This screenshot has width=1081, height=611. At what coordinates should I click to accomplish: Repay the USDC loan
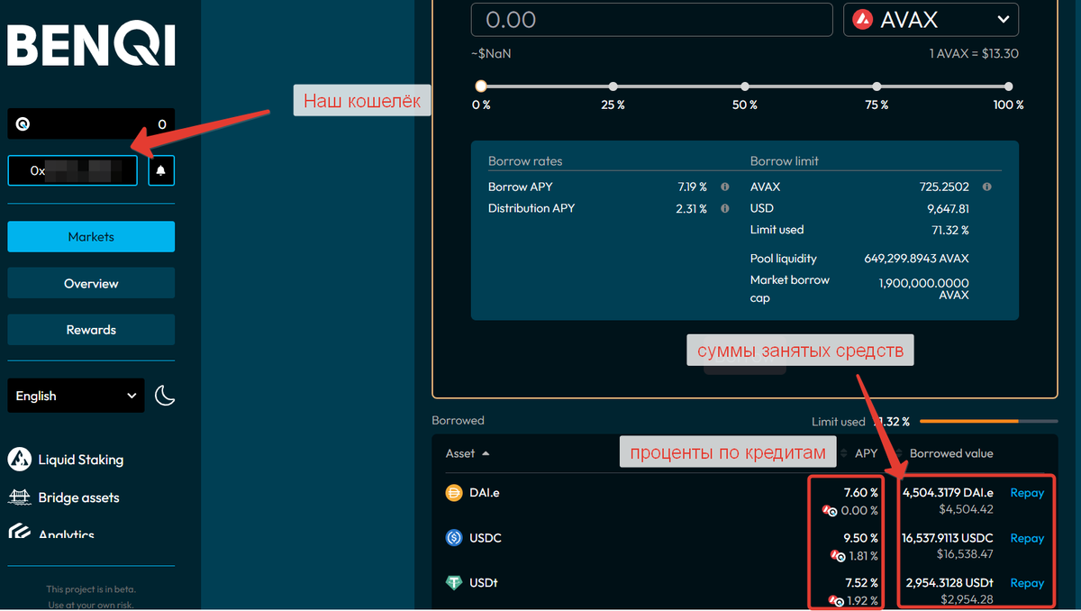click(x=1027, y=538)
